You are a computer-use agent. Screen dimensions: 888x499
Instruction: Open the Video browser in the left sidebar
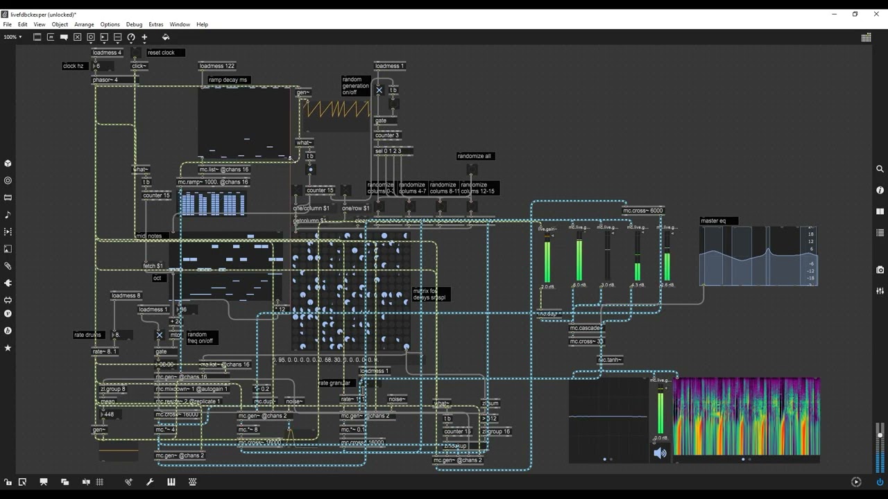point(8,232)
